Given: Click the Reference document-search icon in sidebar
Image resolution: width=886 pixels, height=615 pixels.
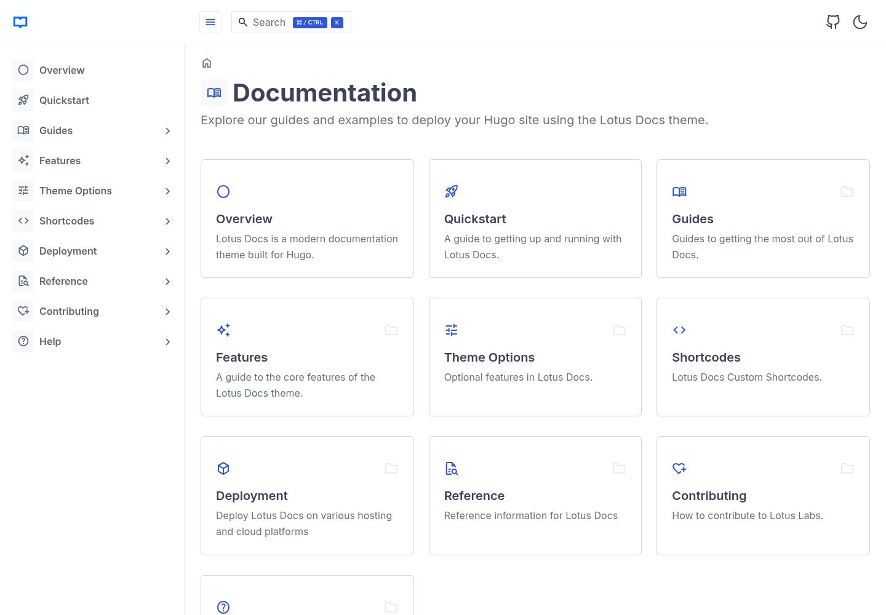Looking at the screenshot, I should tap(23, 281).
